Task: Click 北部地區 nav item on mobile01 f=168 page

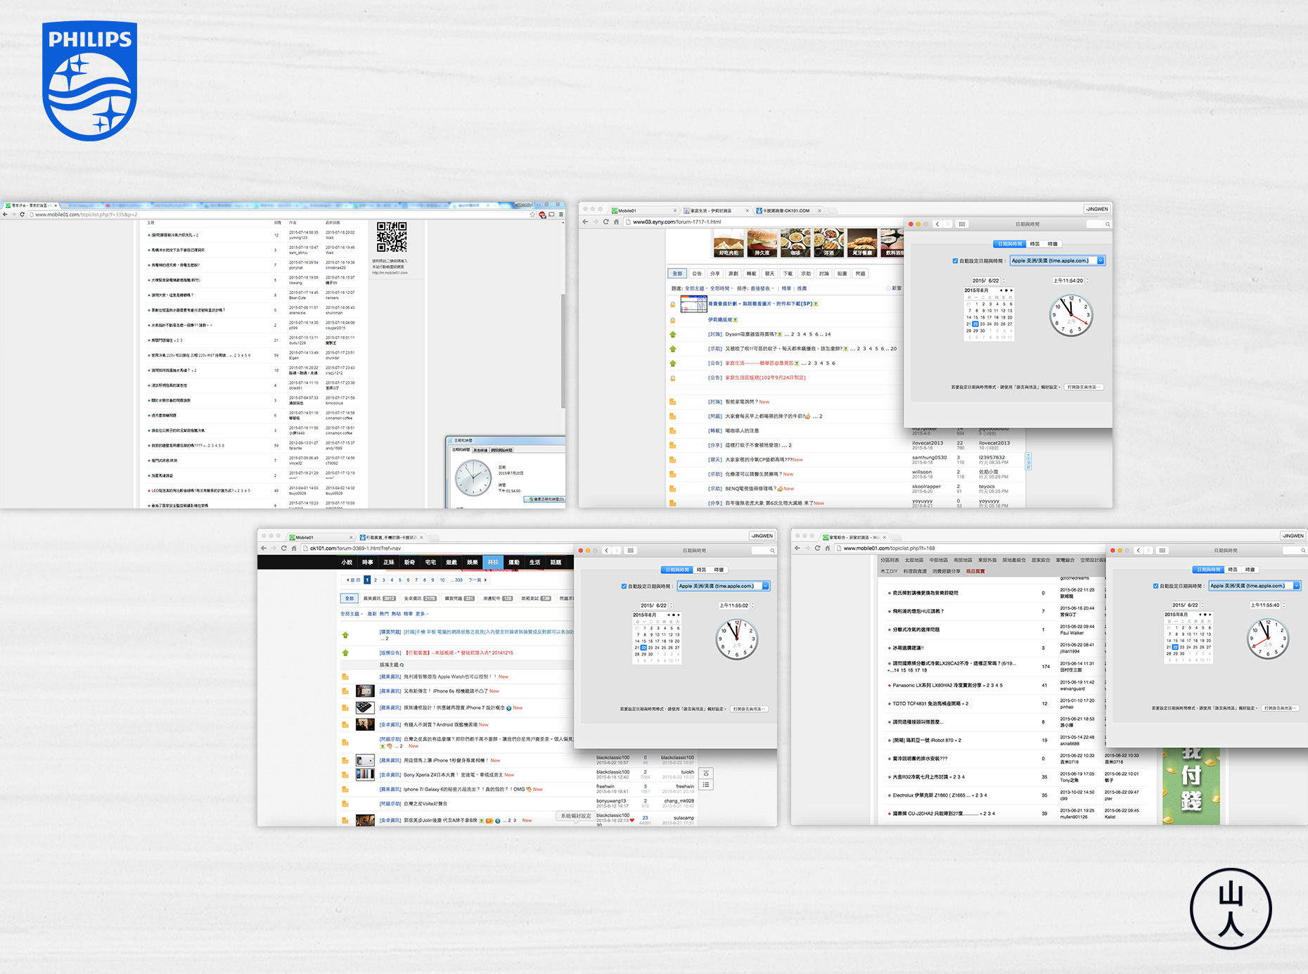Action: tap(914, 560)
